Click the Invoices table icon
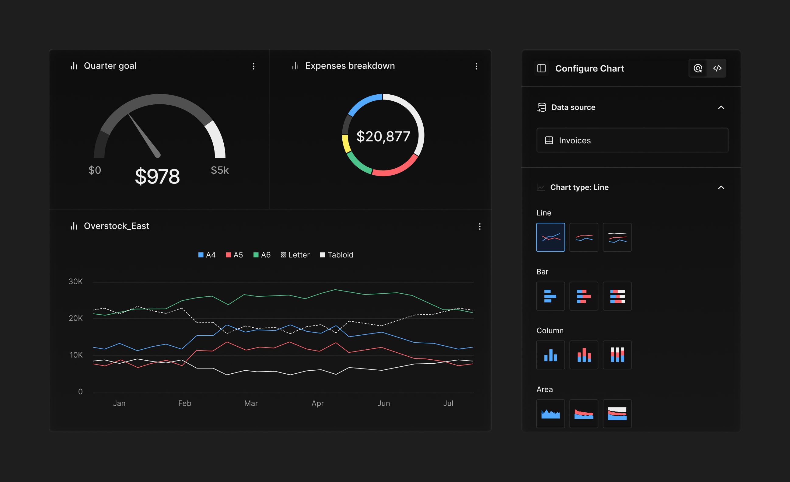This screenshot has height=482, width=790. pos(549,140)
